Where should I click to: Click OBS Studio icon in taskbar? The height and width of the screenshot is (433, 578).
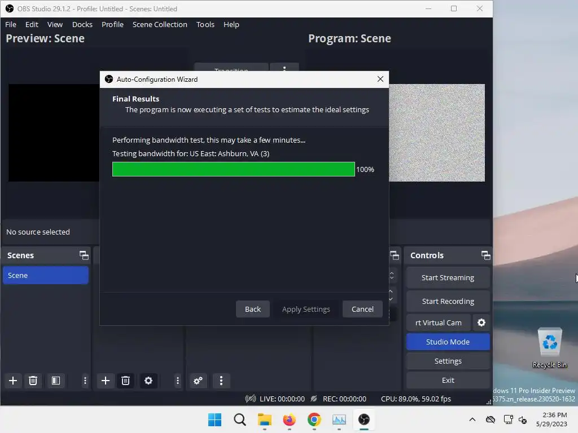click(364, 419)
